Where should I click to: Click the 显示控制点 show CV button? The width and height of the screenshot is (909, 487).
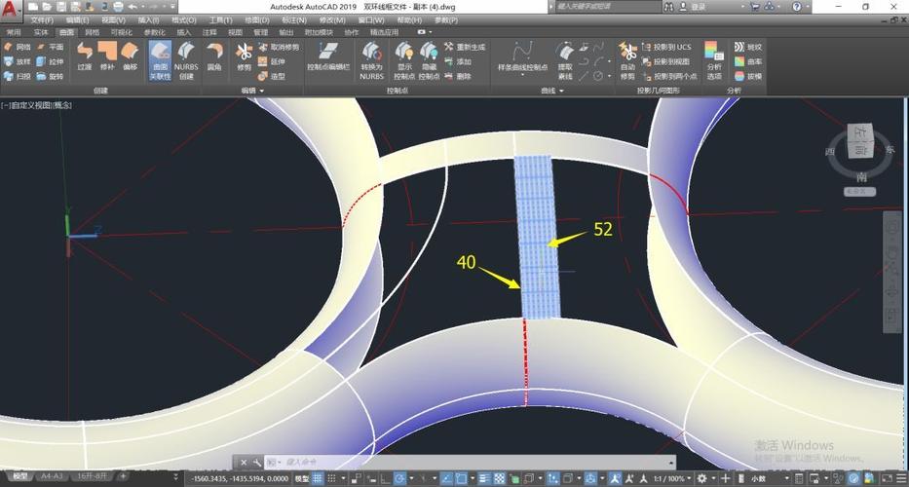[x=403, y=58]
